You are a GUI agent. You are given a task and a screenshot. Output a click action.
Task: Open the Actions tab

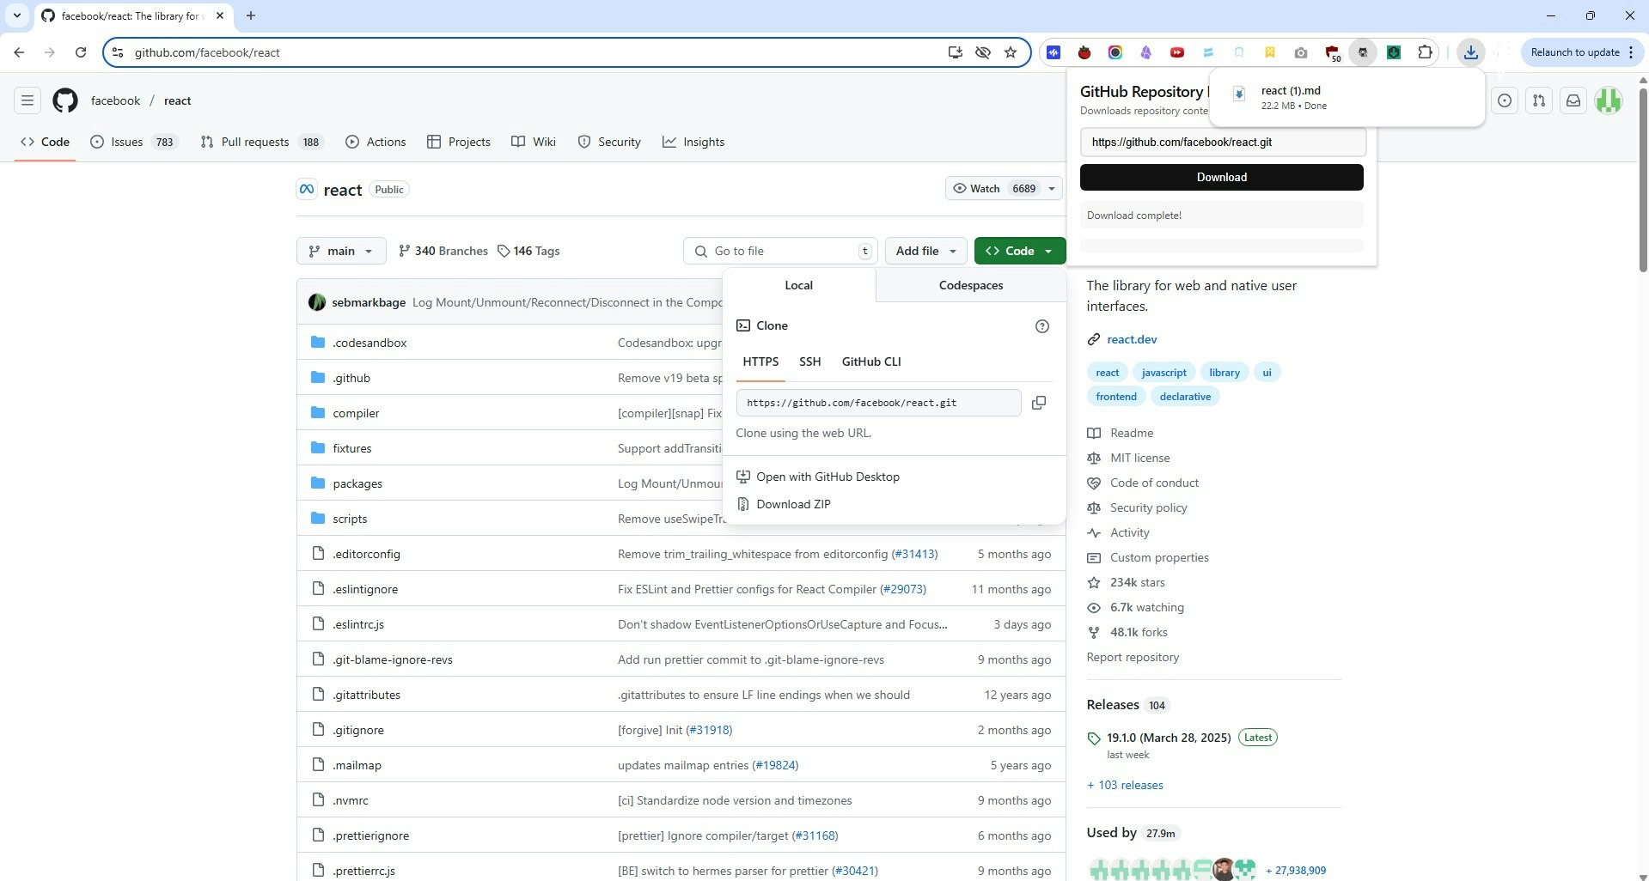point(376,142)
